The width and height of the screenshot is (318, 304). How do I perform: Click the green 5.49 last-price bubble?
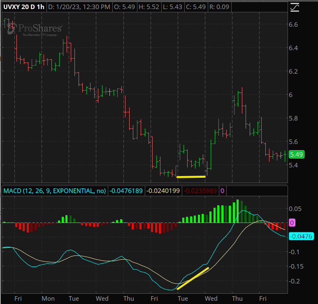click(297, 155)
